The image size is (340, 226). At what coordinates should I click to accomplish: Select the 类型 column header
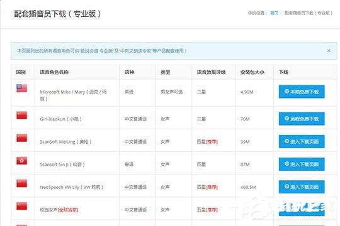(165, 72)
